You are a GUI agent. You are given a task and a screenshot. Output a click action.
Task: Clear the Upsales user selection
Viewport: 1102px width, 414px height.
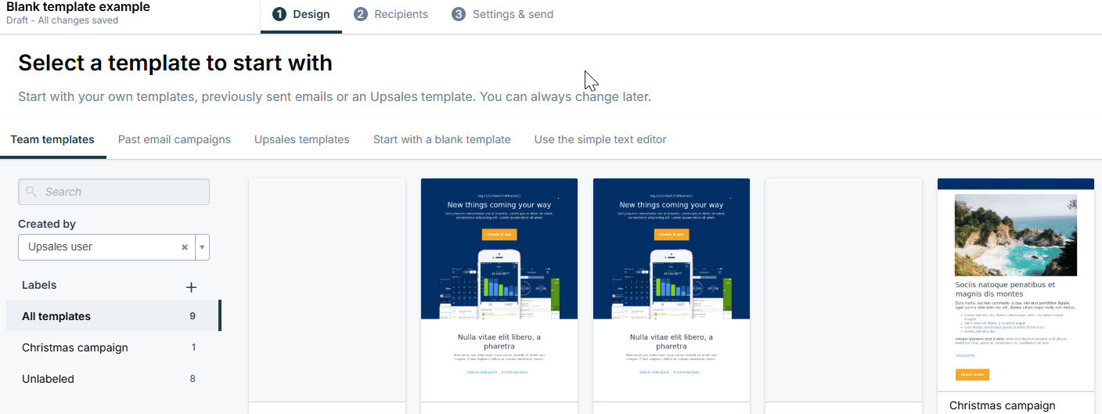(x=185, y=247)
